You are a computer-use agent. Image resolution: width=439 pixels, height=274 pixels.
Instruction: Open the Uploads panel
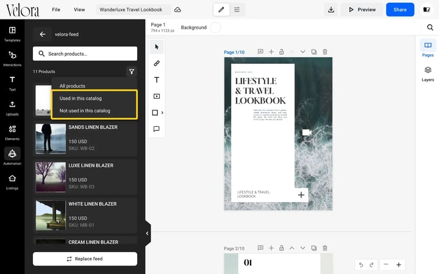pos(12,108)
